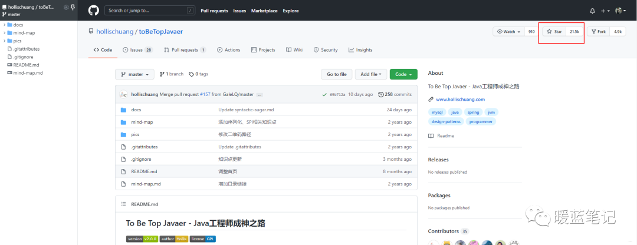637x245 pixels.
Task: Open the Watch dropdown button
Action: [x=508, y=32]
